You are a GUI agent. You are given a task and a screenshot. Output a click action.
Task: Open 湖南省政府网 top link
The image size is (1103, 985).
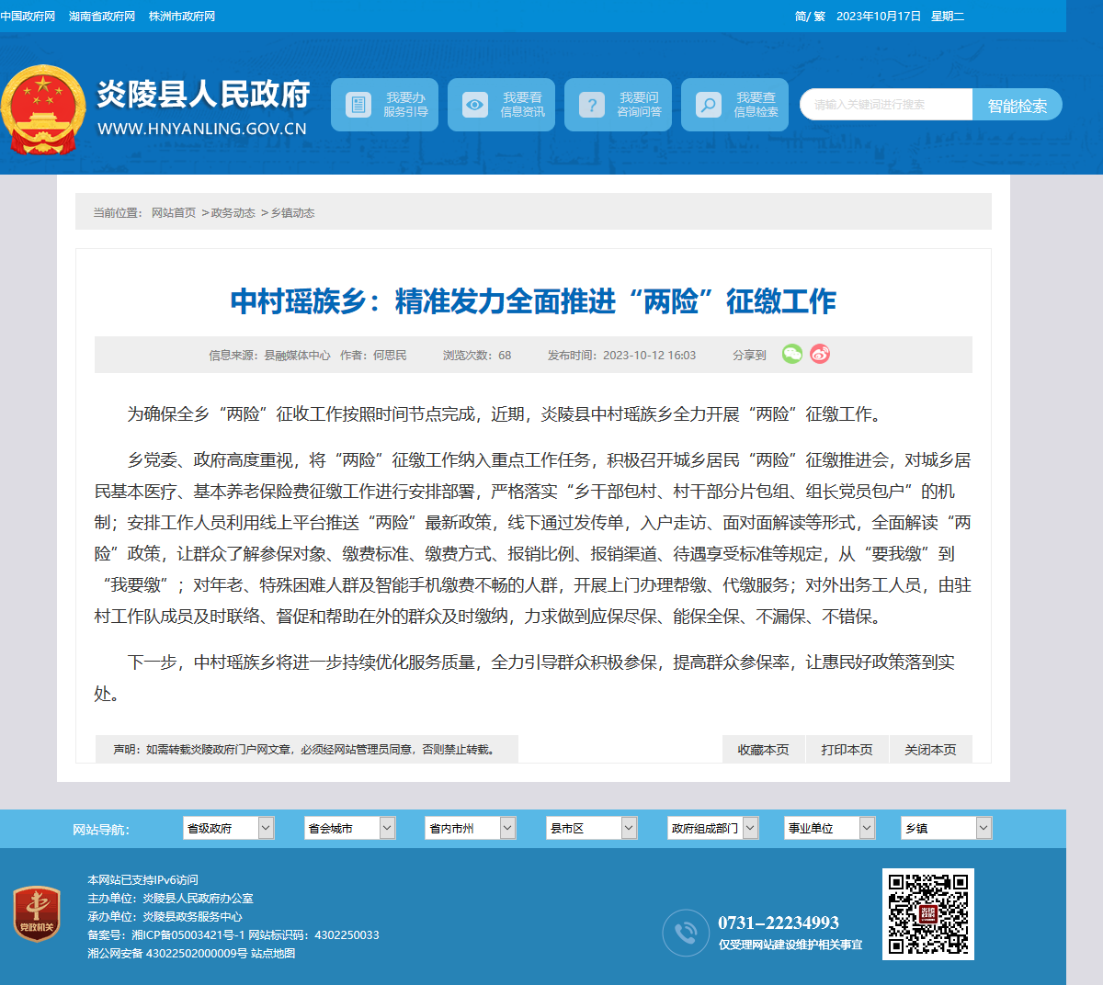[102, 17]
